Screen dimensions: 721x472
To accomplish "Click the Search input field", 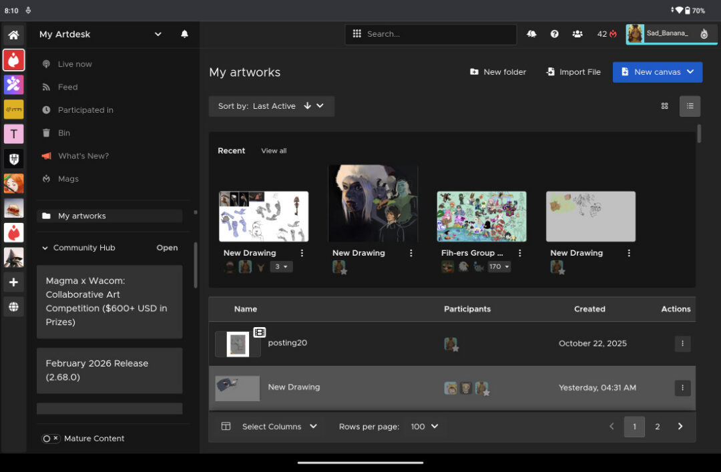I will [x=431, y=34].
